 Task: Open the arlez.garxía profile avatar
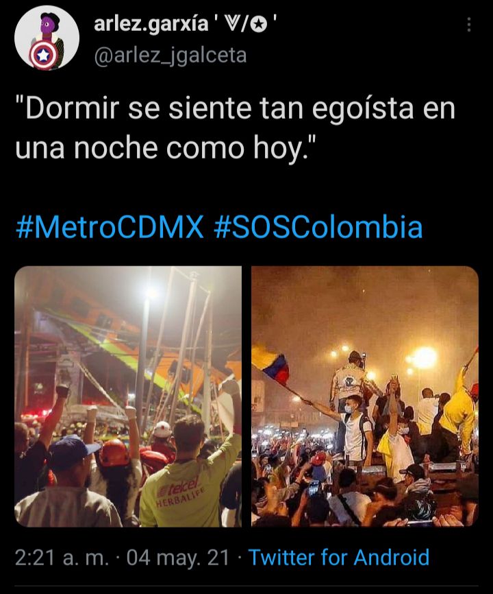pos(47,38)
